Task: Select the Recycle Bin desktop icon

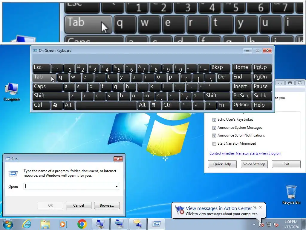Action: click(291, 195)
